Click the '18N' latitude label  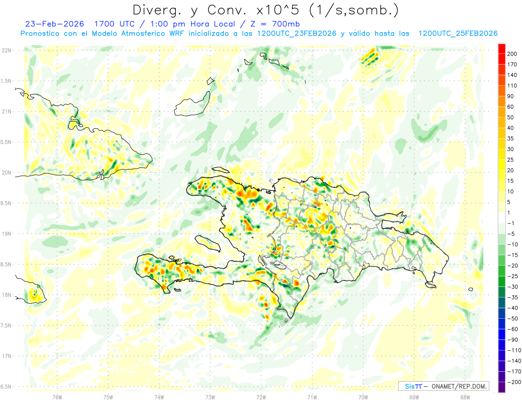tap(7, 295)
